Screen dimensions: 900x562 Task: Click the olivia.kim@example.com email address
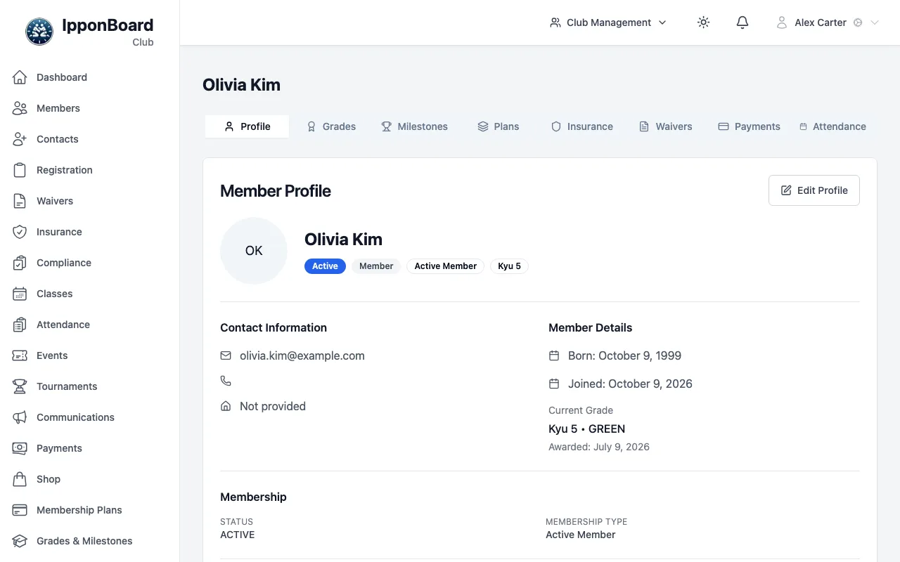[302, 355]
